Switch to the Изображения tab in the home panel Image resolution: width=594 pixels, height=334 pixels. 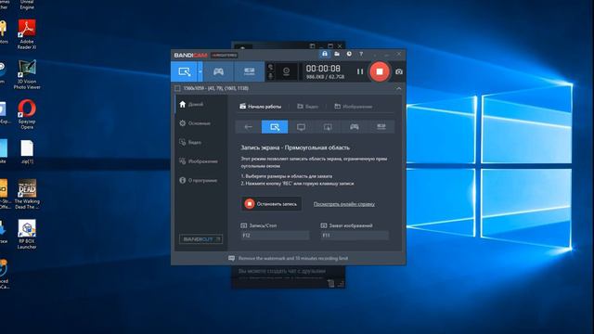tap(353, 107)
